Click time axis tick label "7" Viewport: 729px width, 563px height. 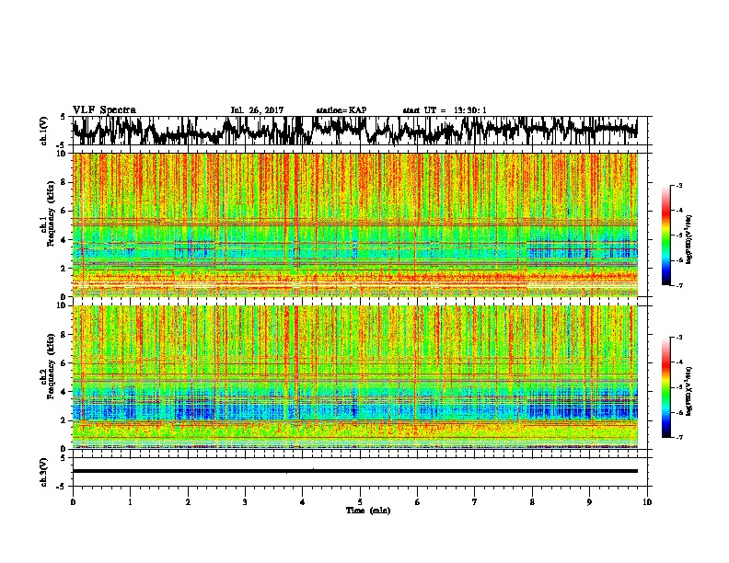coord(475,502)
